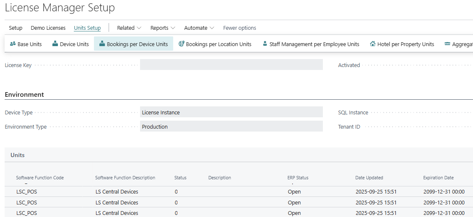This screenshot has height=217, width=473.
Task: Select the Units Setup tab
Action: [x=87, y=28]
